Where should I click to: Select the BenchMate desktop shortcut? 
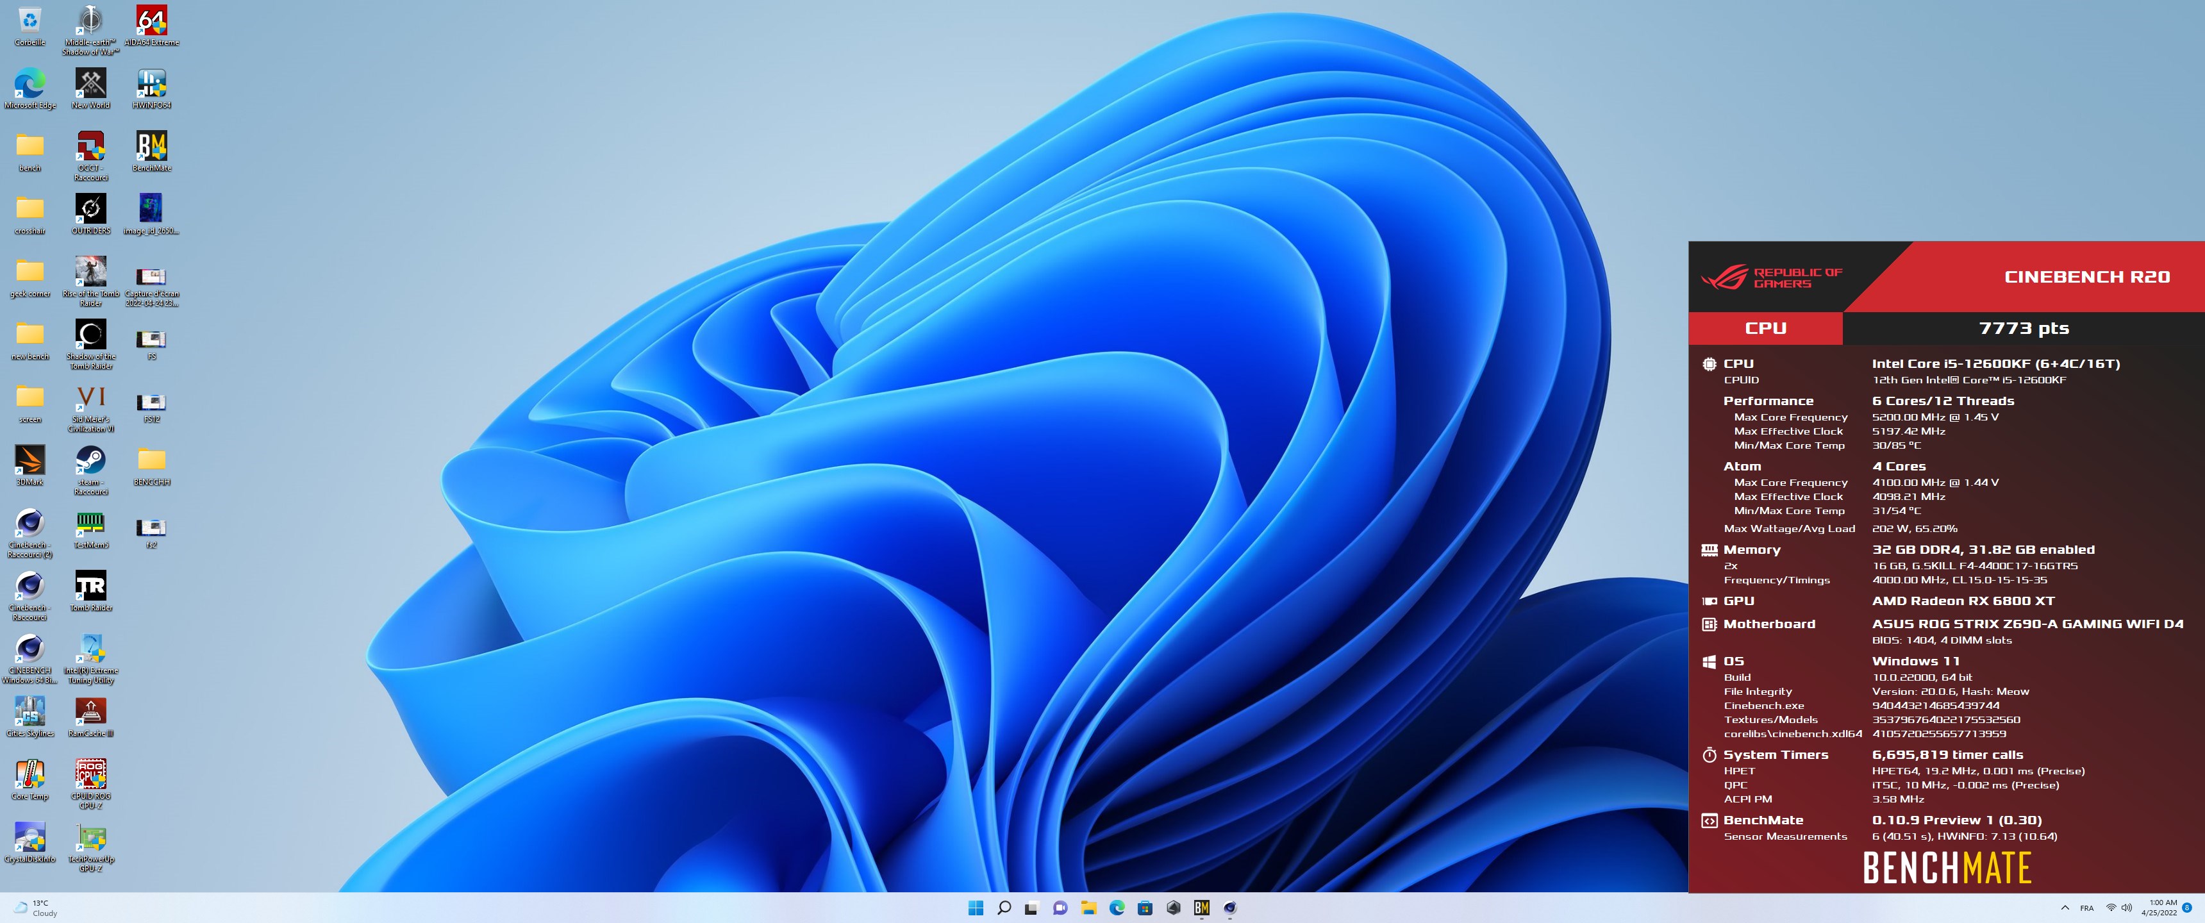pyautogui.click(x=151, y=151)
